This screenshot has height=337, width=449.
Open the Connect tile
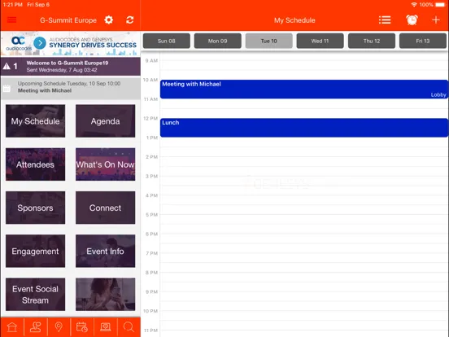pos(106,208)
